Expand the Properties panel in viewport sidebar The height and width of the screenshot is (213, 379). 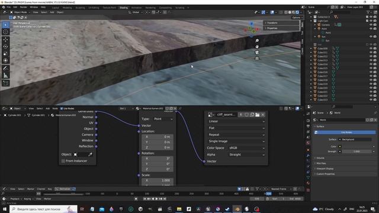click(x=281, y=28)
